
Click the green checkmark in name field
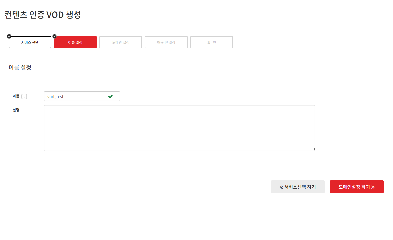[x=110, y=96]
